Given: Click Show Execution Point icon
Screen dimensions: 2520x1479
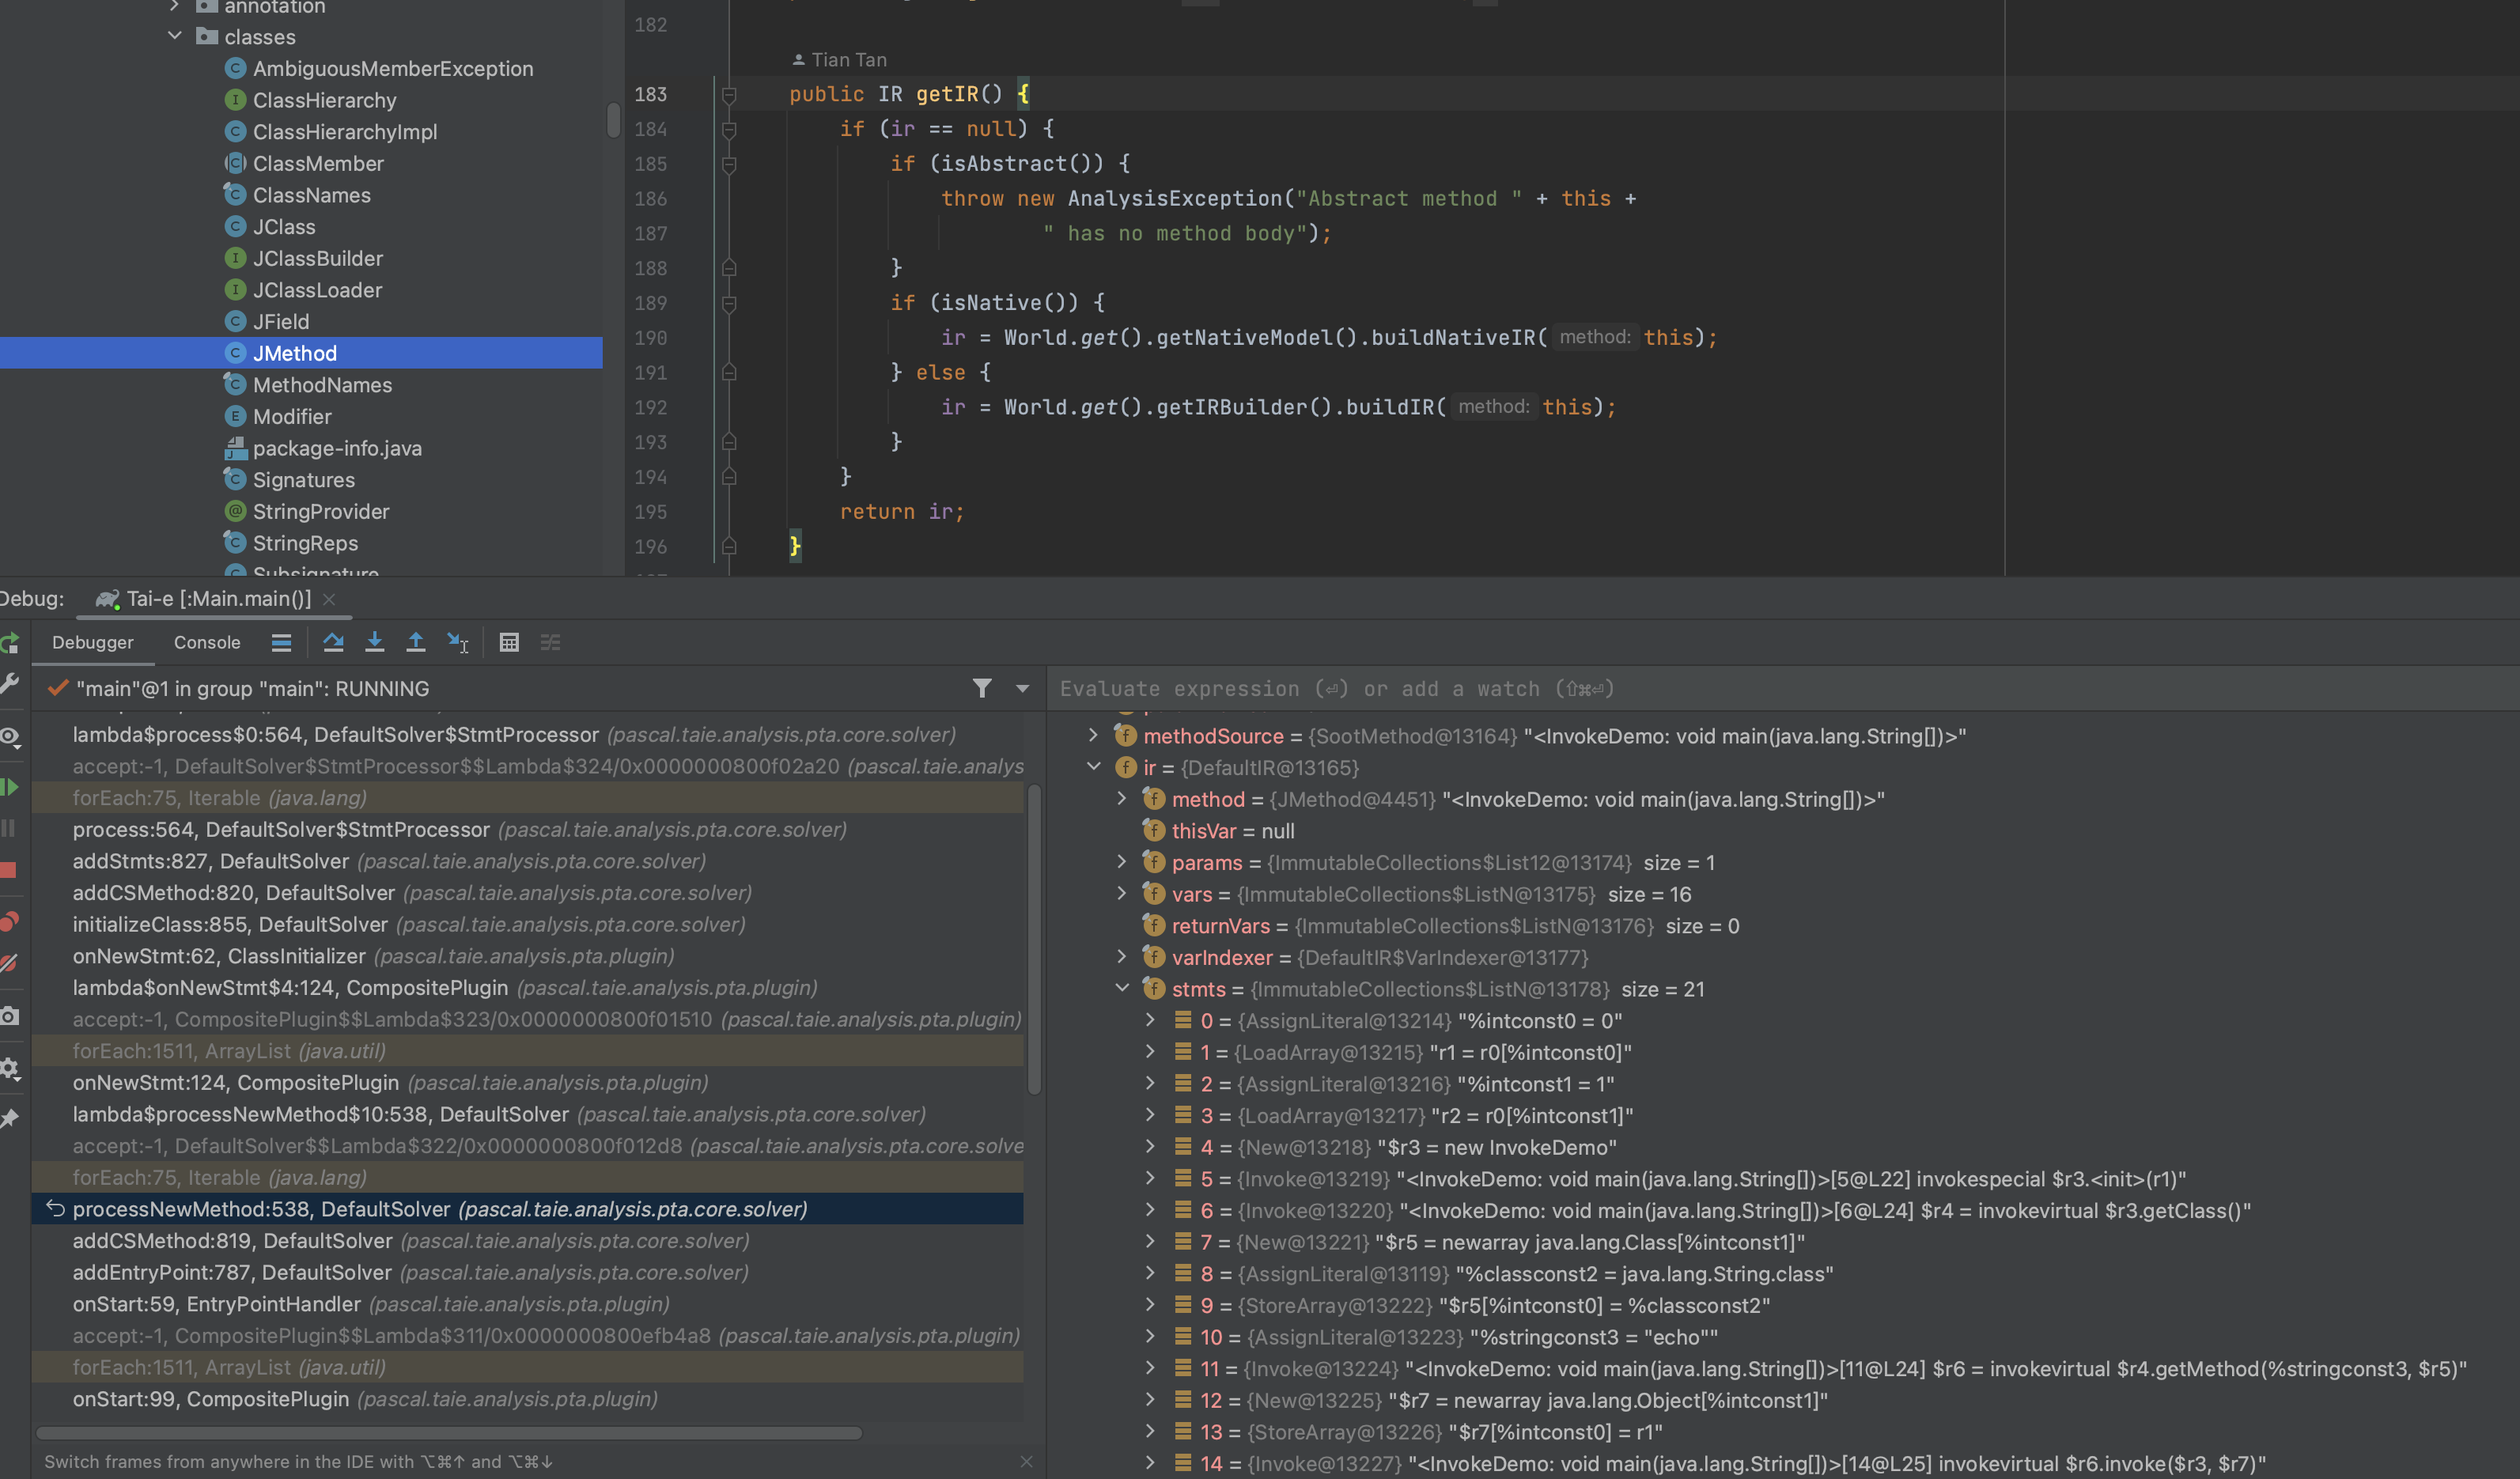Looking at the screenshot, I should pyautogui.click(x=282, y=643).
